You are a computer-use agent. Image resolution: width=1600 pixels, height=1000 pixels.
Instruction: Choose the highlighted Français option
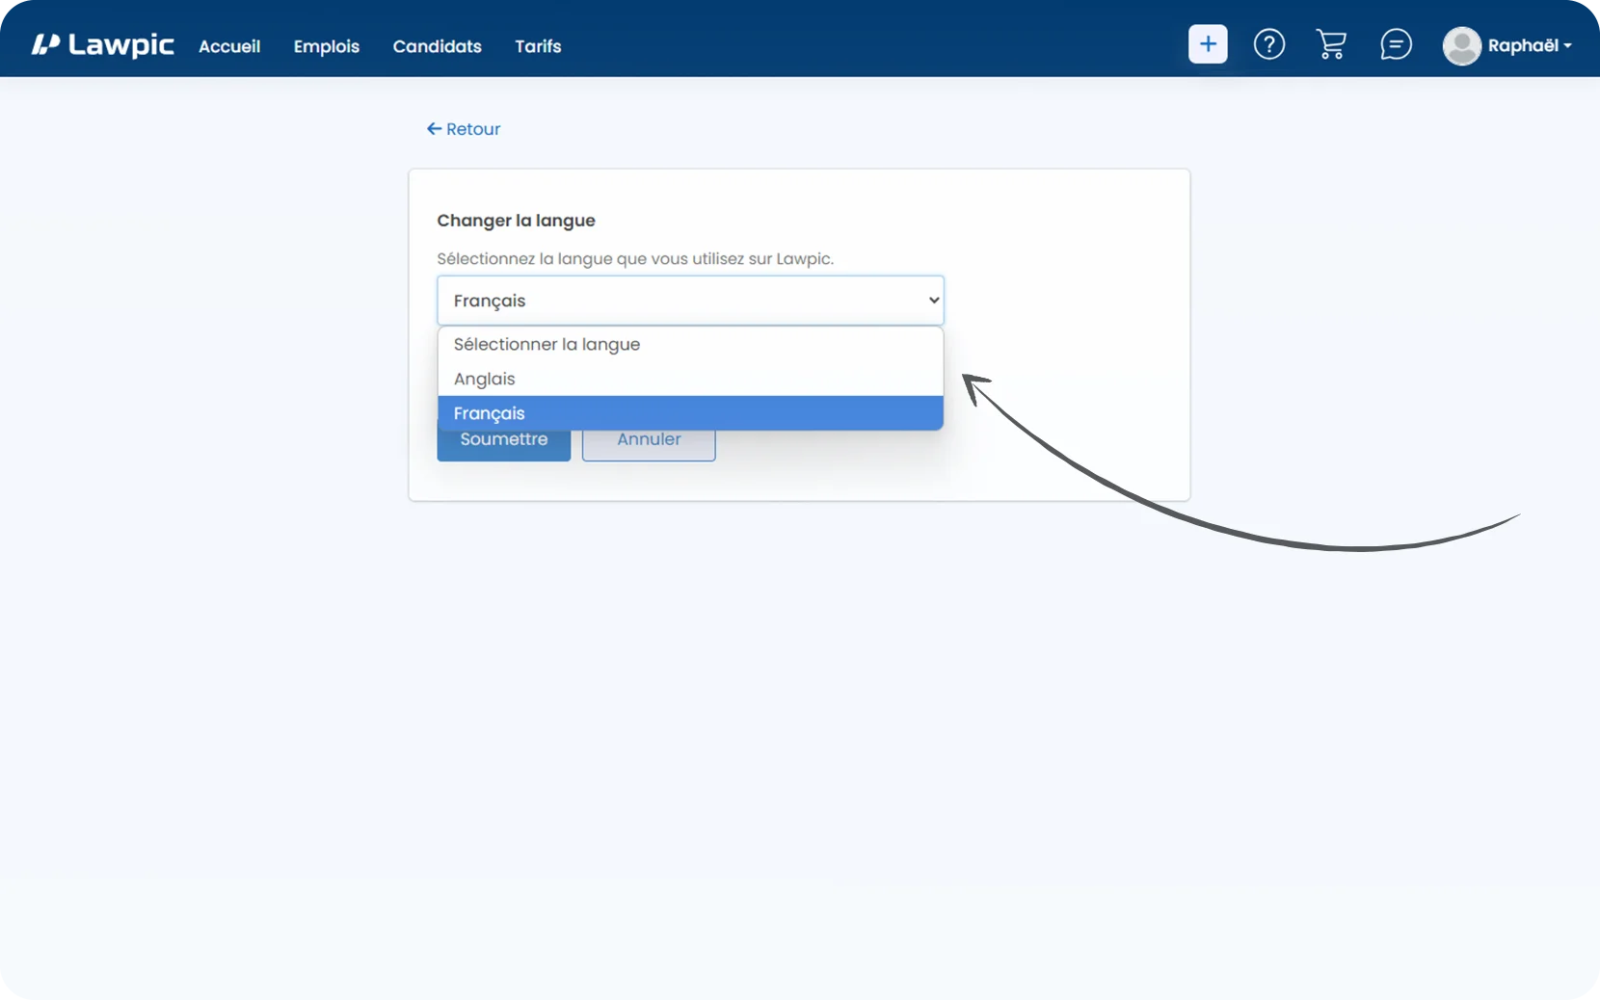490,413
